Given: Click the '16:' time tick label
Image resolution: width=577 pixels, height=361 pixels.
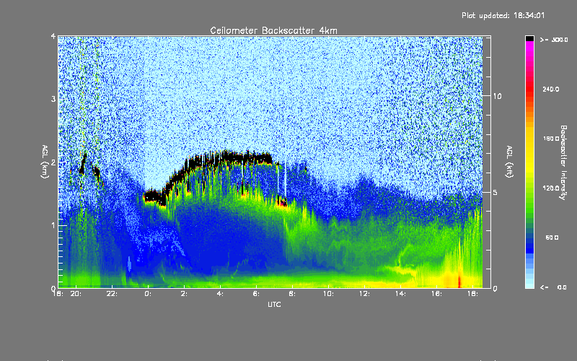Looking at the screenshot, I should click(436, 294).
